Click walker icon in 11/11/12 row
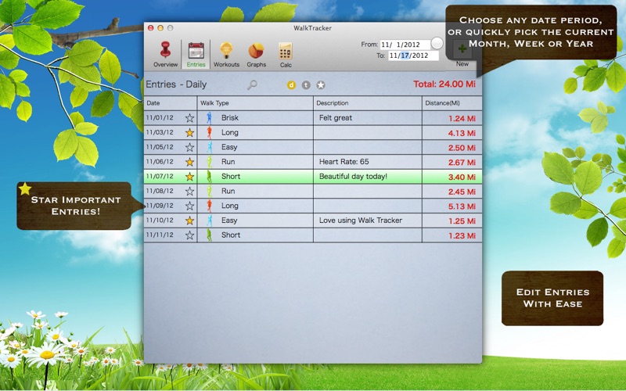 pos(209,235)
